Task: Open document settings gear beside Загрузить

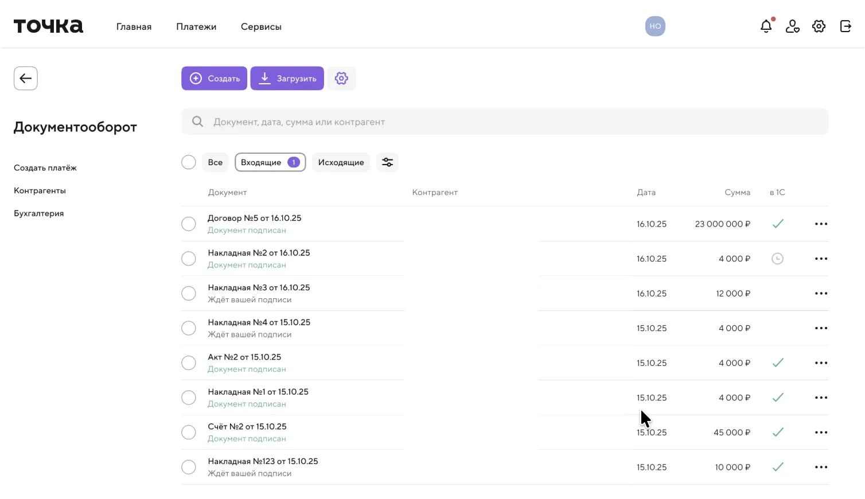Action: click(341, 79)
